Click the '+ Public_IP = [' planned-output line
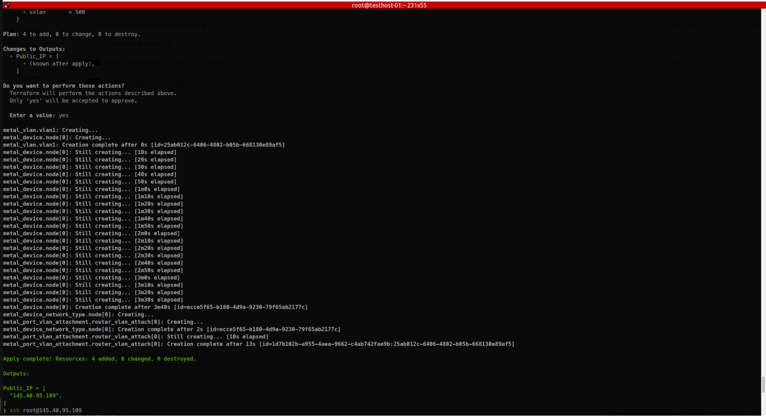This screenshot has width=766, height=416. (34, 56)
